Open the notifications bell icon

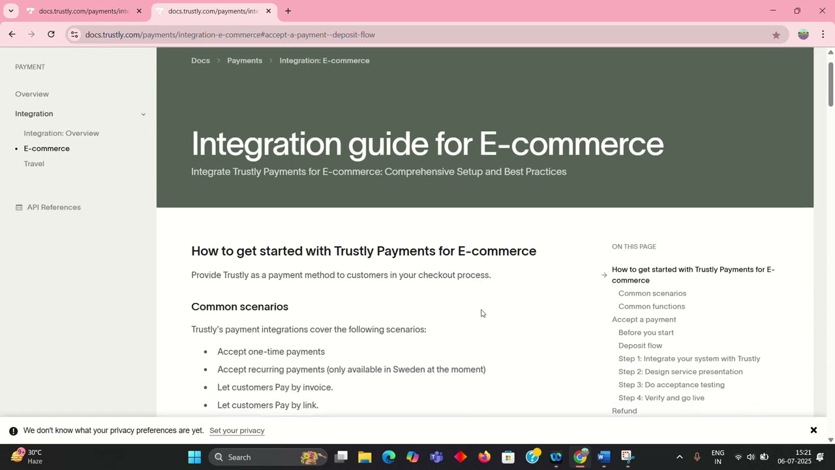820,457
